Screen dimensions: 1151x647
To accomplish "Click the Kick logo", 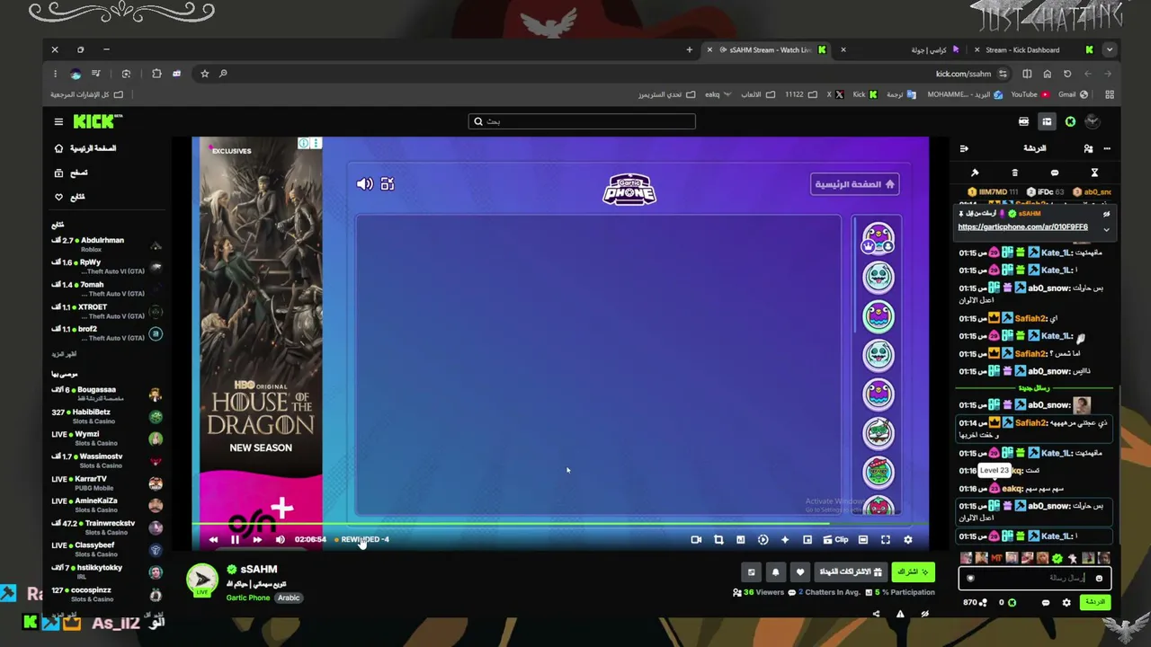I will 97,121.
